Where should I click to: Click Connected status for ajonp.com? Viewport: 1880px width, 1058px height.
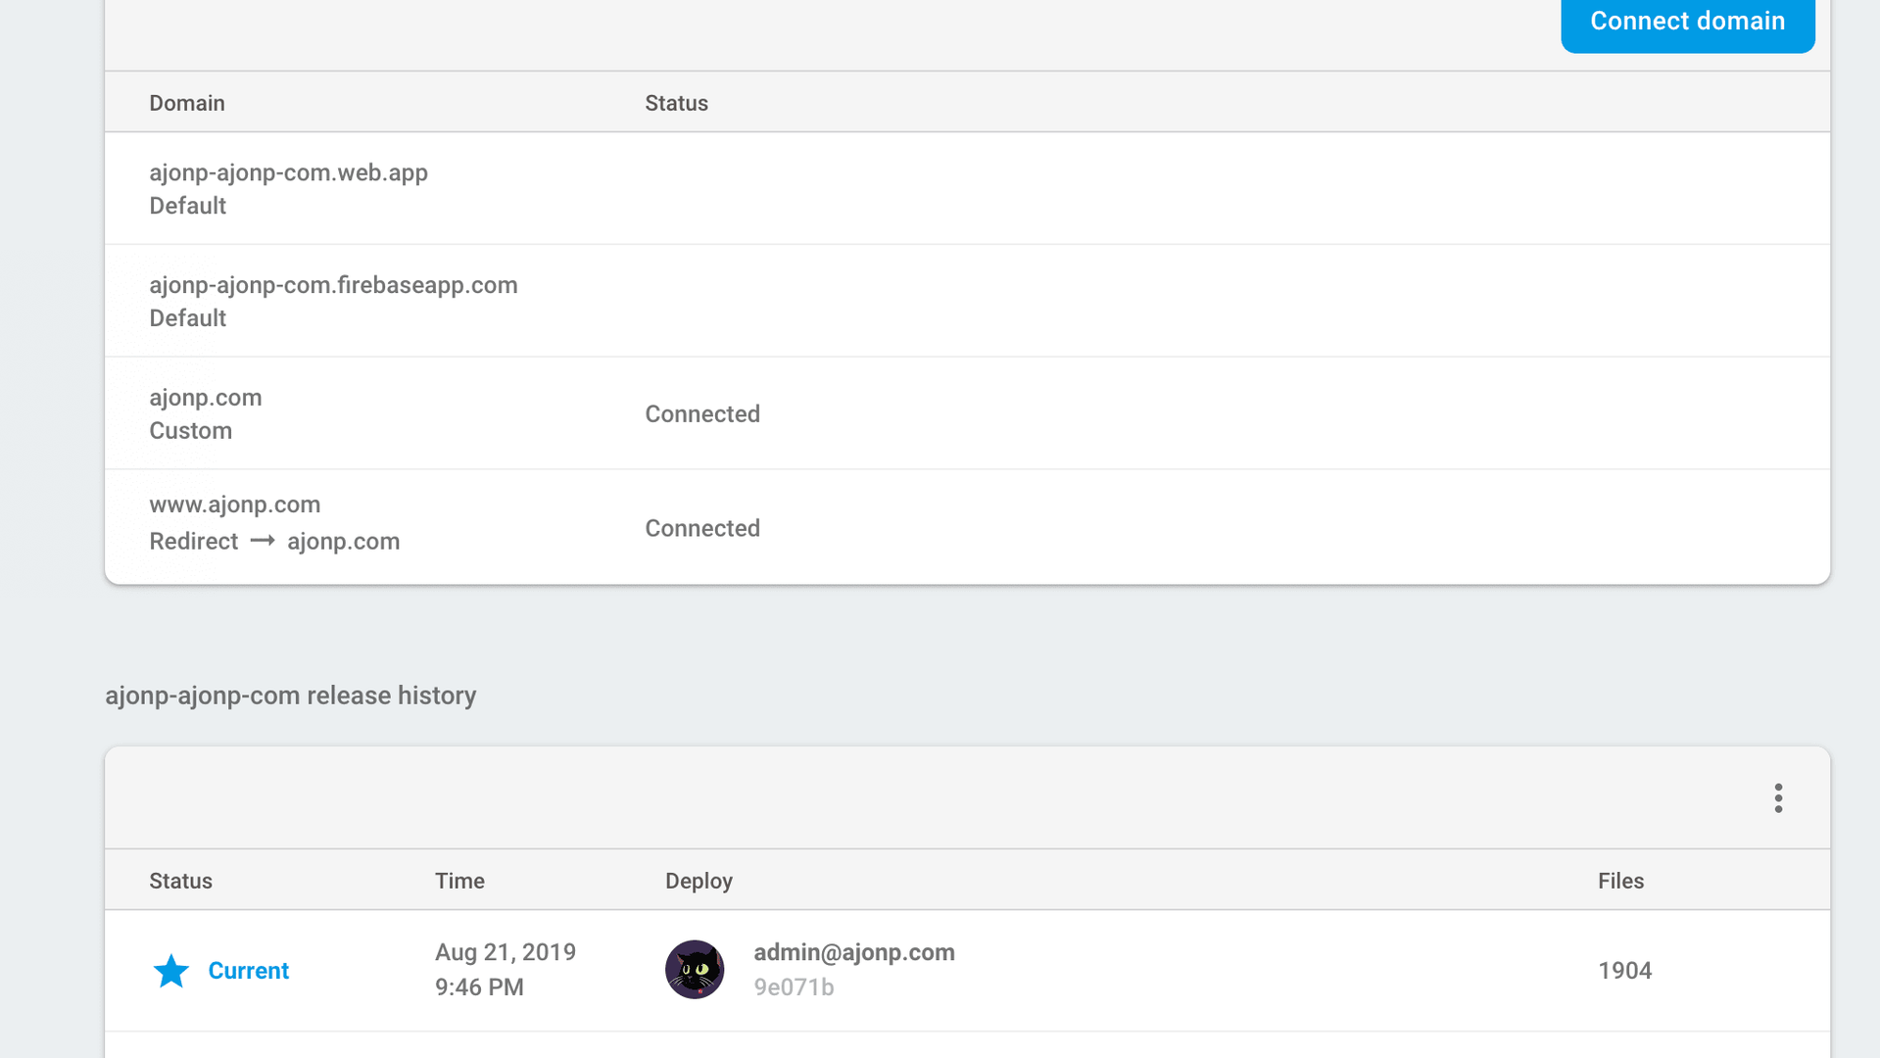click(x=702, y=414)
